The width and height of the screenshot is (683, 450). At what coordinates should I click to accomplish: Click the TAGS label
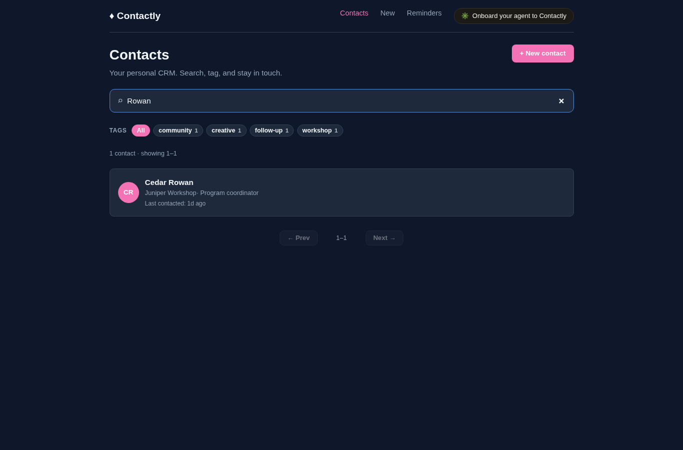(118, 130)
